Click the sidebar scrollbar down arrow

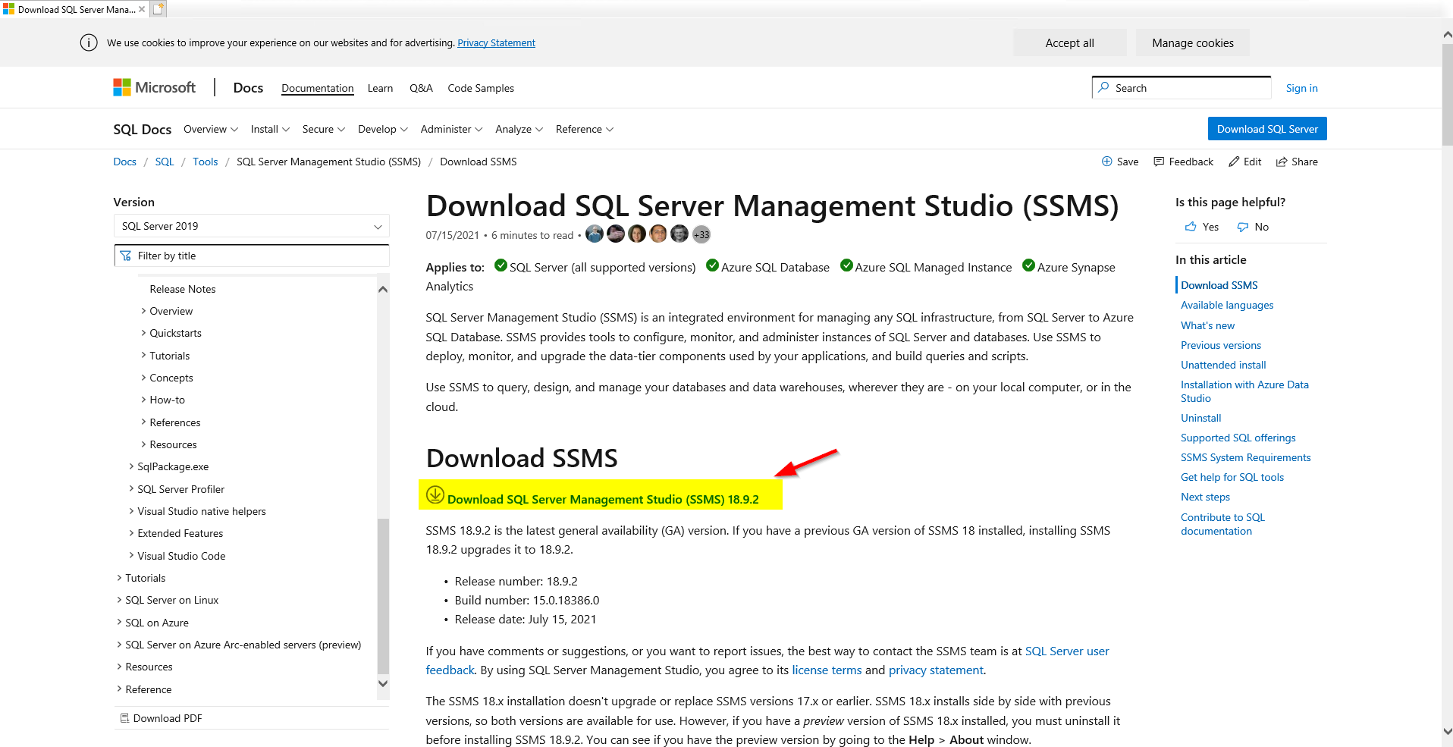coord(383,683)
